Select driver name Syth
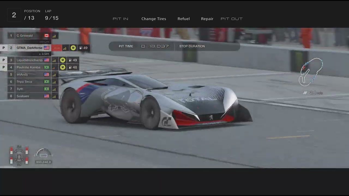Image resolution: width=349 pixels, height=196 pixels. [20, 89]
